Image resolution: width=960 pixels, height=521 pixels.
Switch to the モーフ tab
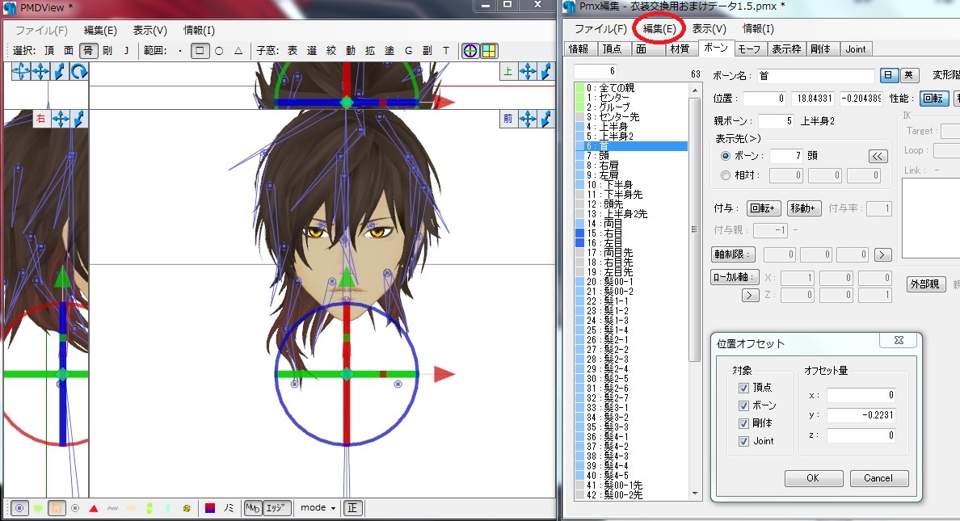pyautogui.click(x=749, y=49)
